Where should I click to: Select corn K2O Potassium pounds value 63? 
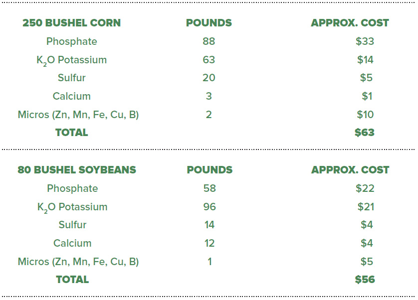[209, 60]
